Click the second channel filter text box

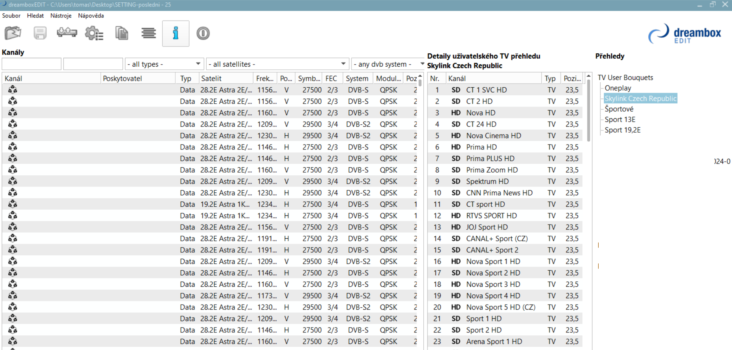coord(93,64)
